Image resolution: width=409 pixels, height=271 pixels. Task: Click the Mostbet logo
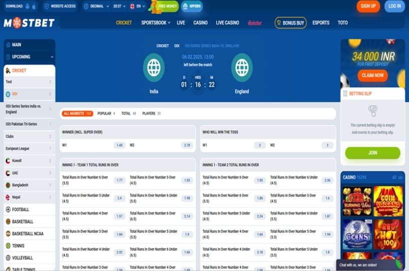pyautogui.click(x=29, y=23)
